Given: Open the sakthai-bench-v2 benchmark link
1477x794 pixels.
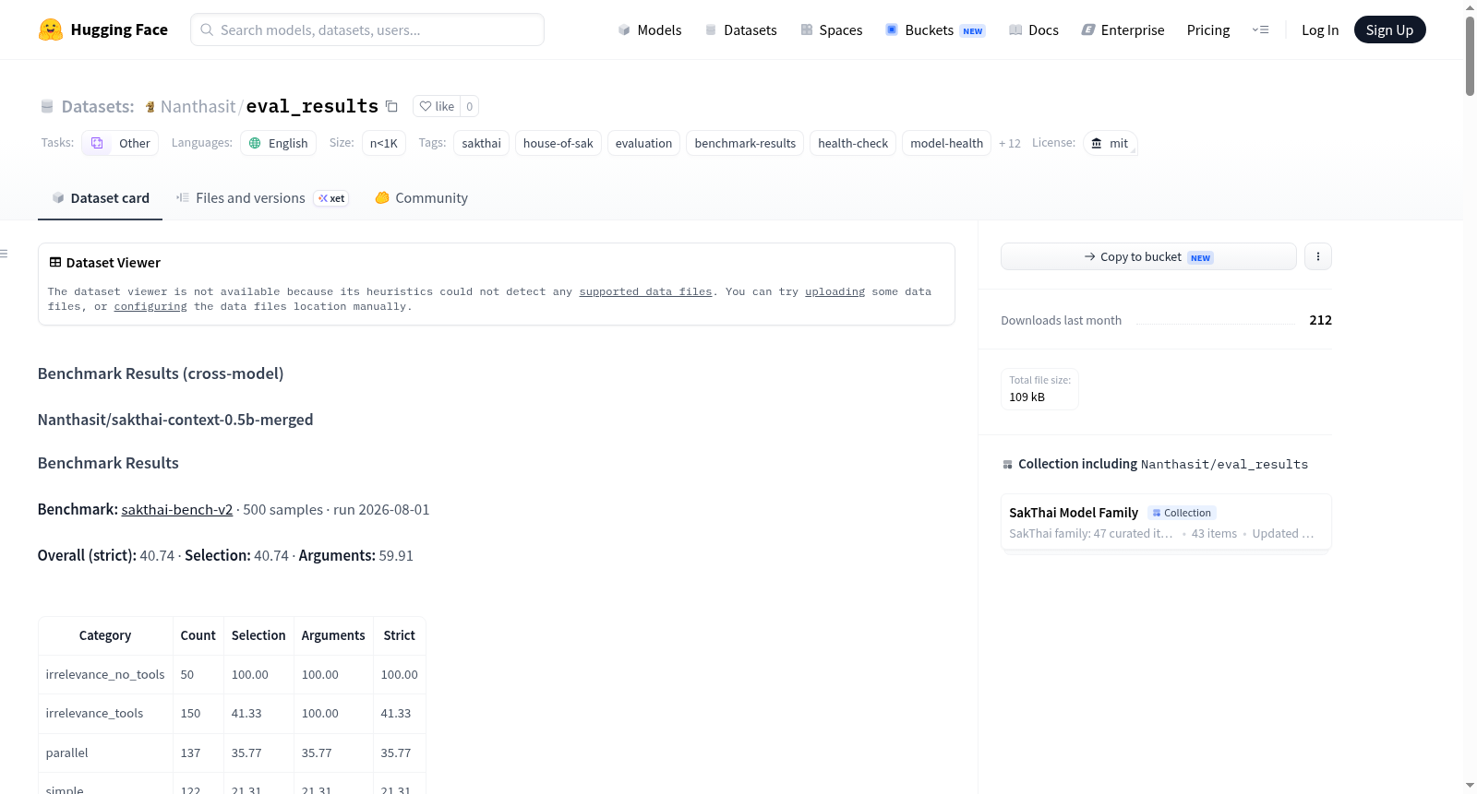Looking at the screenshot, I should [177, 510].
